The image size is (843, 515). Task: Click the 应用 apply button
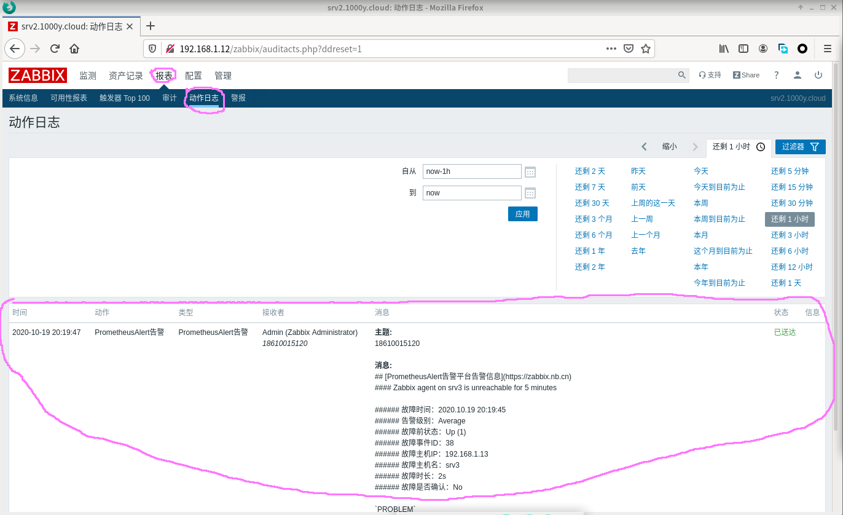tap(522, 214)
